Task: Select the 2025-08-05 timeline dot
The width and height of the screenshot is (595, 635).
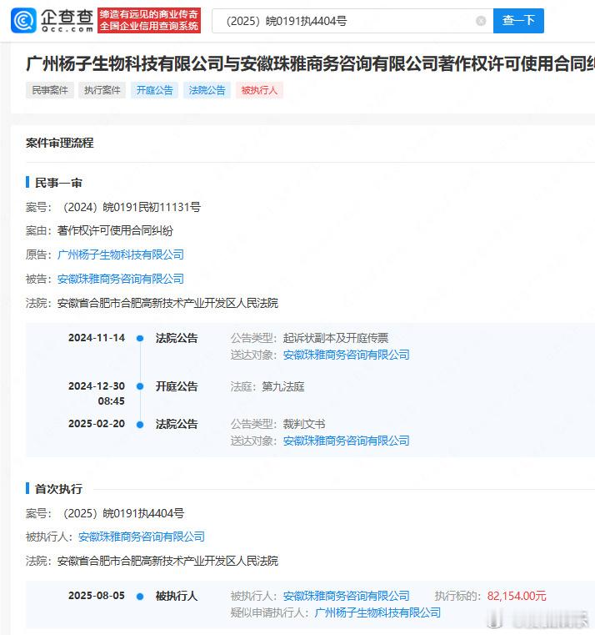Action: click(140, 596)
